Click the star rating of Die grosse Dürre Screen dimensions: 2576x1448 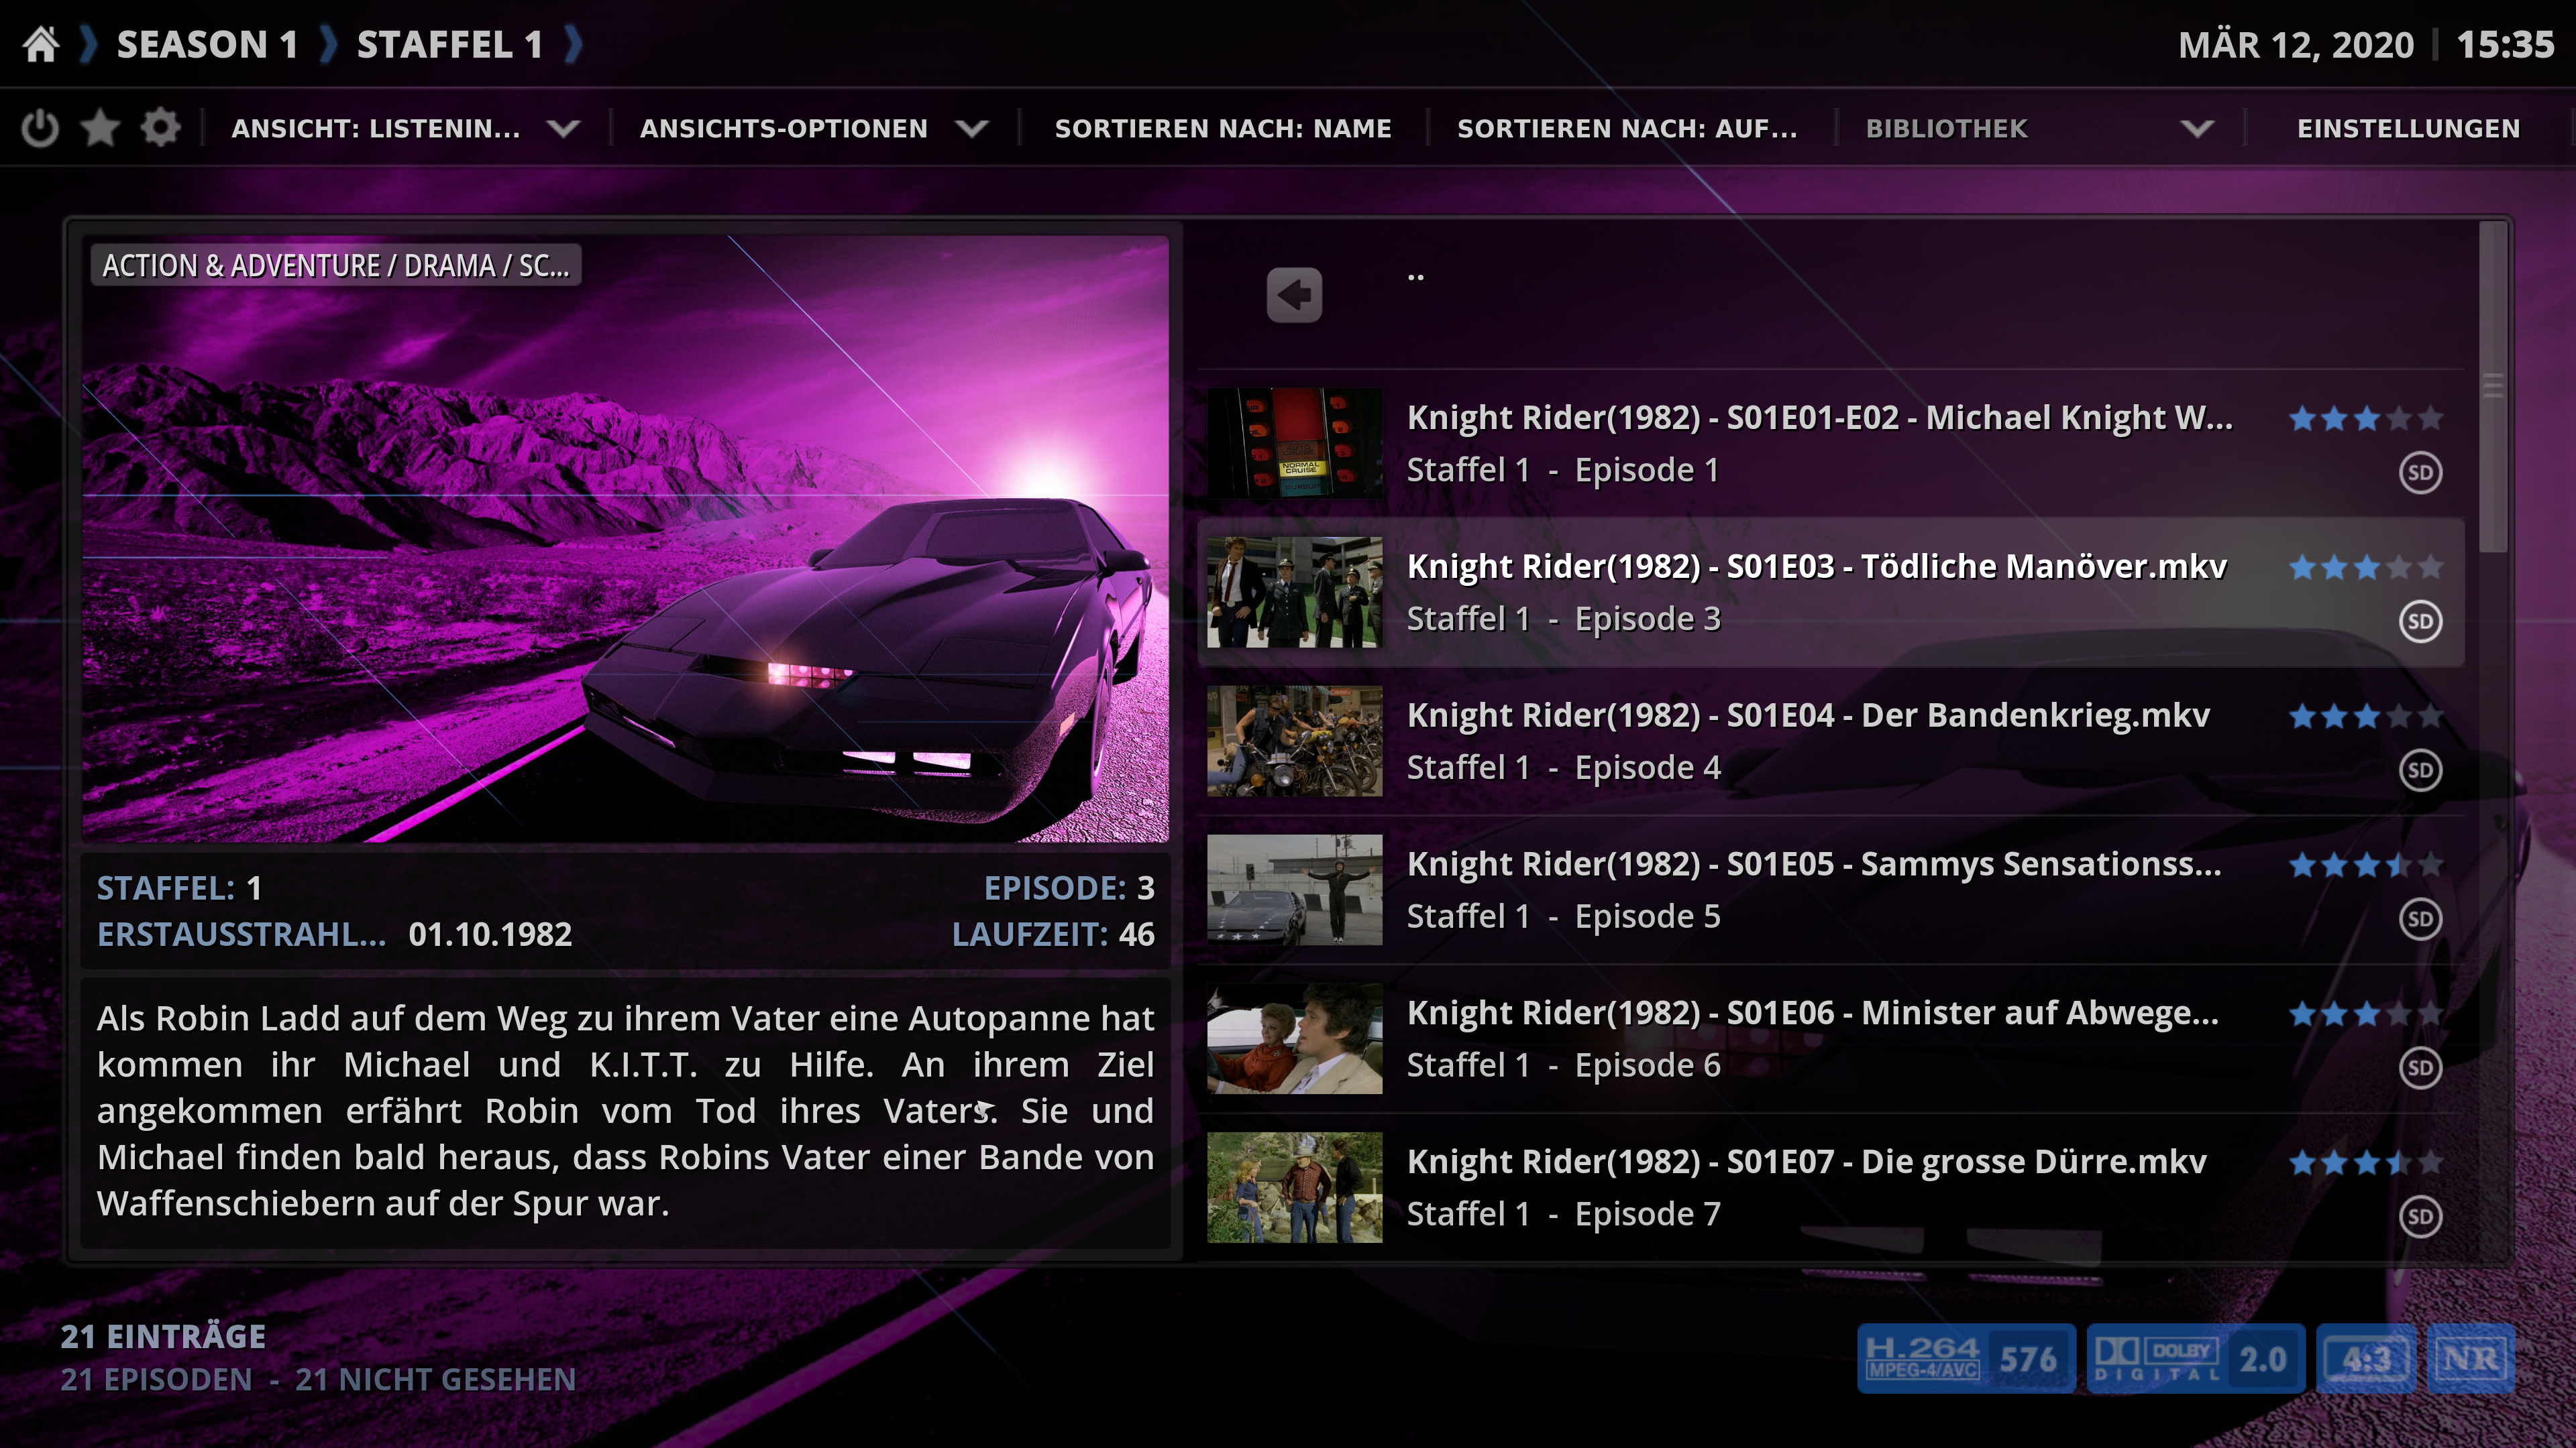click(2366, 1163)
